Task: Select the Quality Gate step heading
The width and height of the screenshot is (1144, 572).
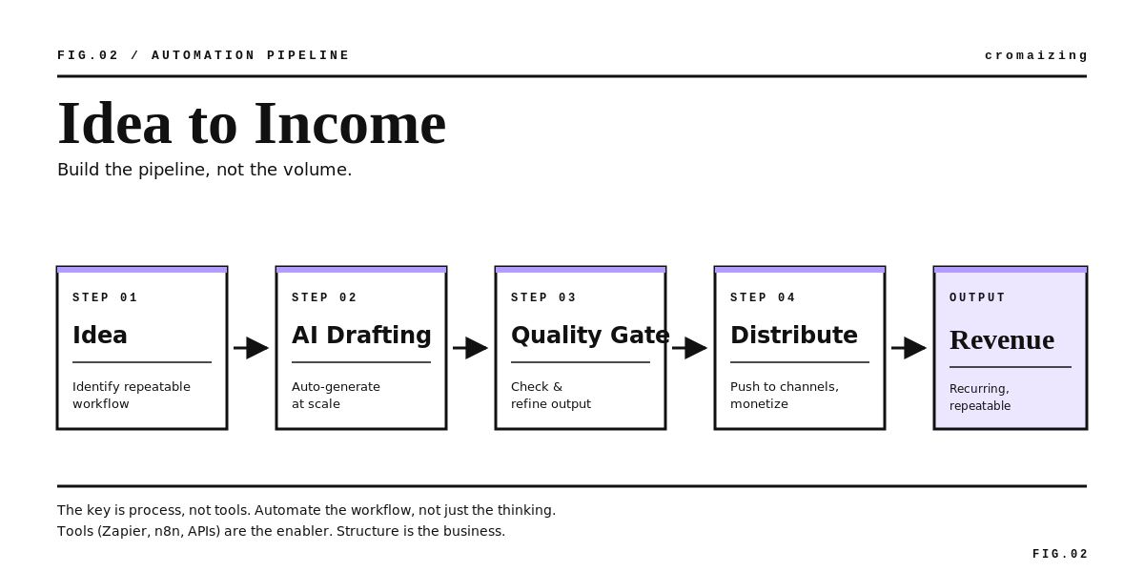Action: pos(590,336)
